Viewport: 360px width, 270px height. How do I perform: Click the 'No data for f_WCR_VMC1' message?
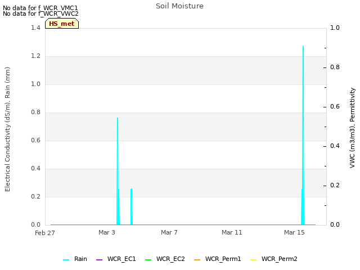[40, 8]
